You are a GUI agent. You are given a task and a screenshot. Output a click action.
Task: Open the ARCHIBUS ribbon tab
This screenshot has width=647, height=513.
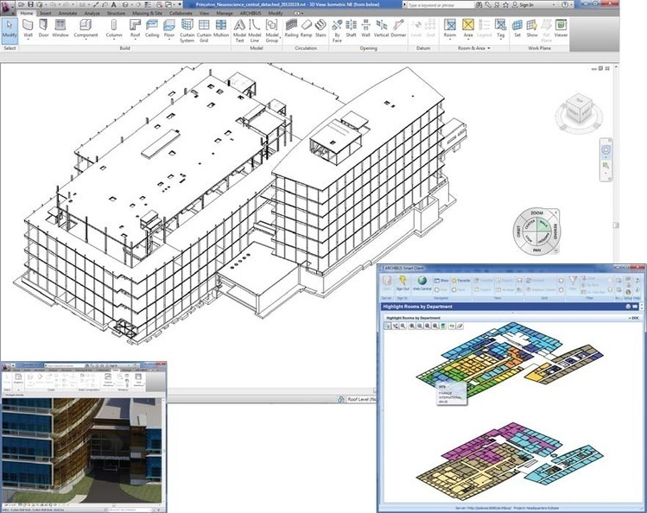(251, 13)
